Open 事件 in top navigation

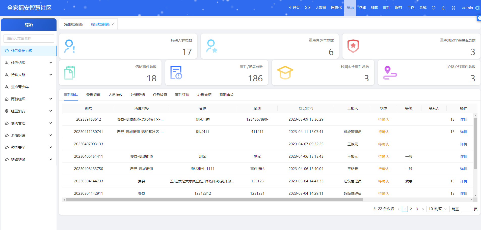(387, 8)
